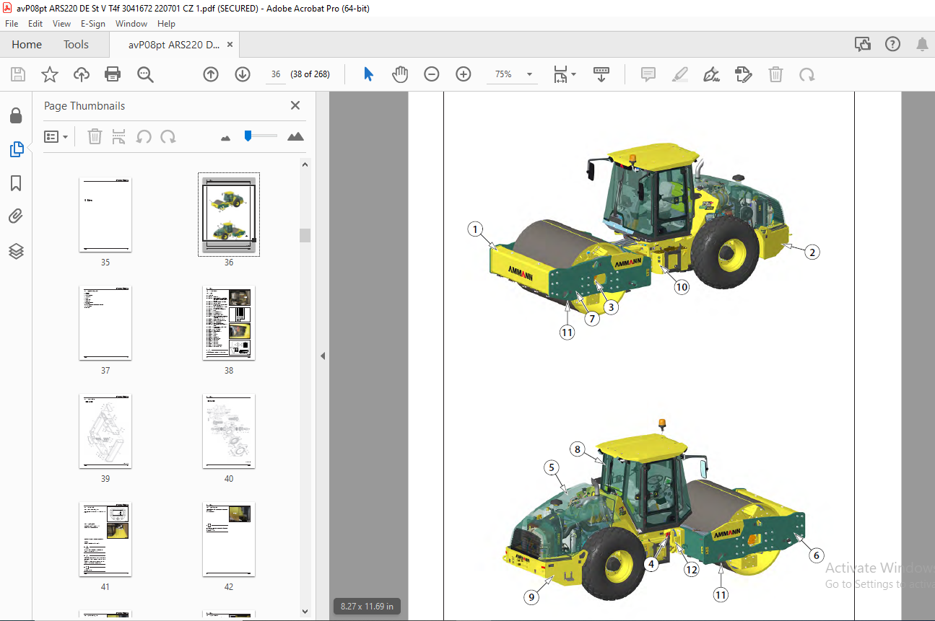This screenshot has height=621, width=935.
Task: Switch to the Tools tab
Action: [76, 45]
